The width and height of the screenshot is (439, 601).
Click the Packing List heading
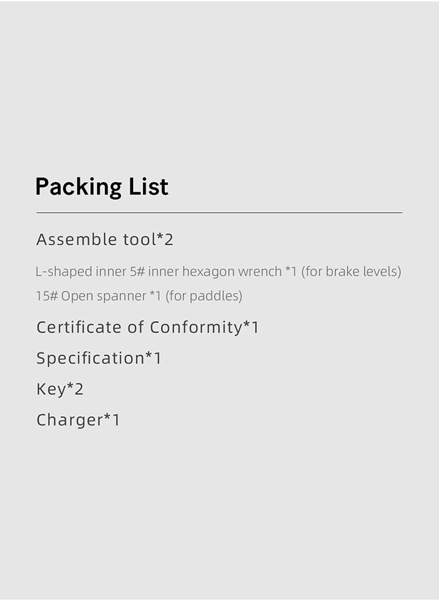tap(102, 187)
